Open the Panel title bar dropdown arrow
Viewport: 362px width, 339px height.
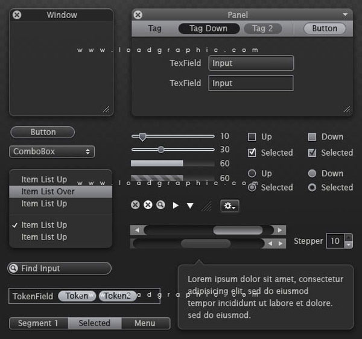pos(345,14)
